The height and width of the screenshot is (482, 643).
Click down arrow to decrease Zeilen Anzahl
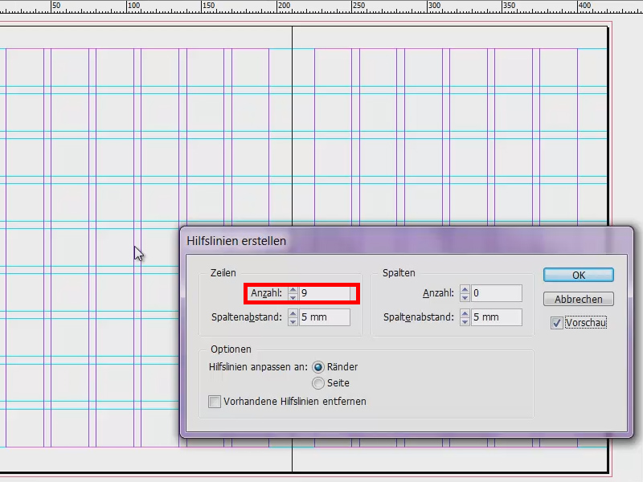[292, 297]
